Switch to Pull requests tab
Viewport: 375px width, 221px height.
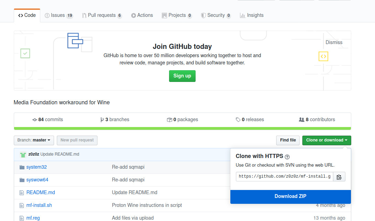102,15
